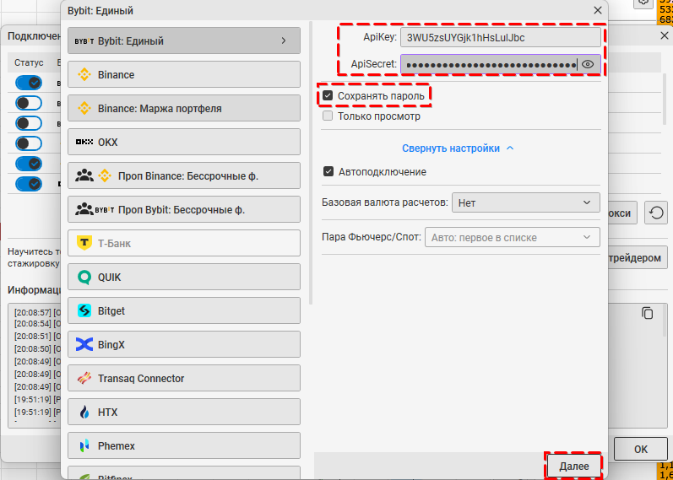Toggle first status switch in connections list
673x480 pixels.
click(x=29, y=83)
